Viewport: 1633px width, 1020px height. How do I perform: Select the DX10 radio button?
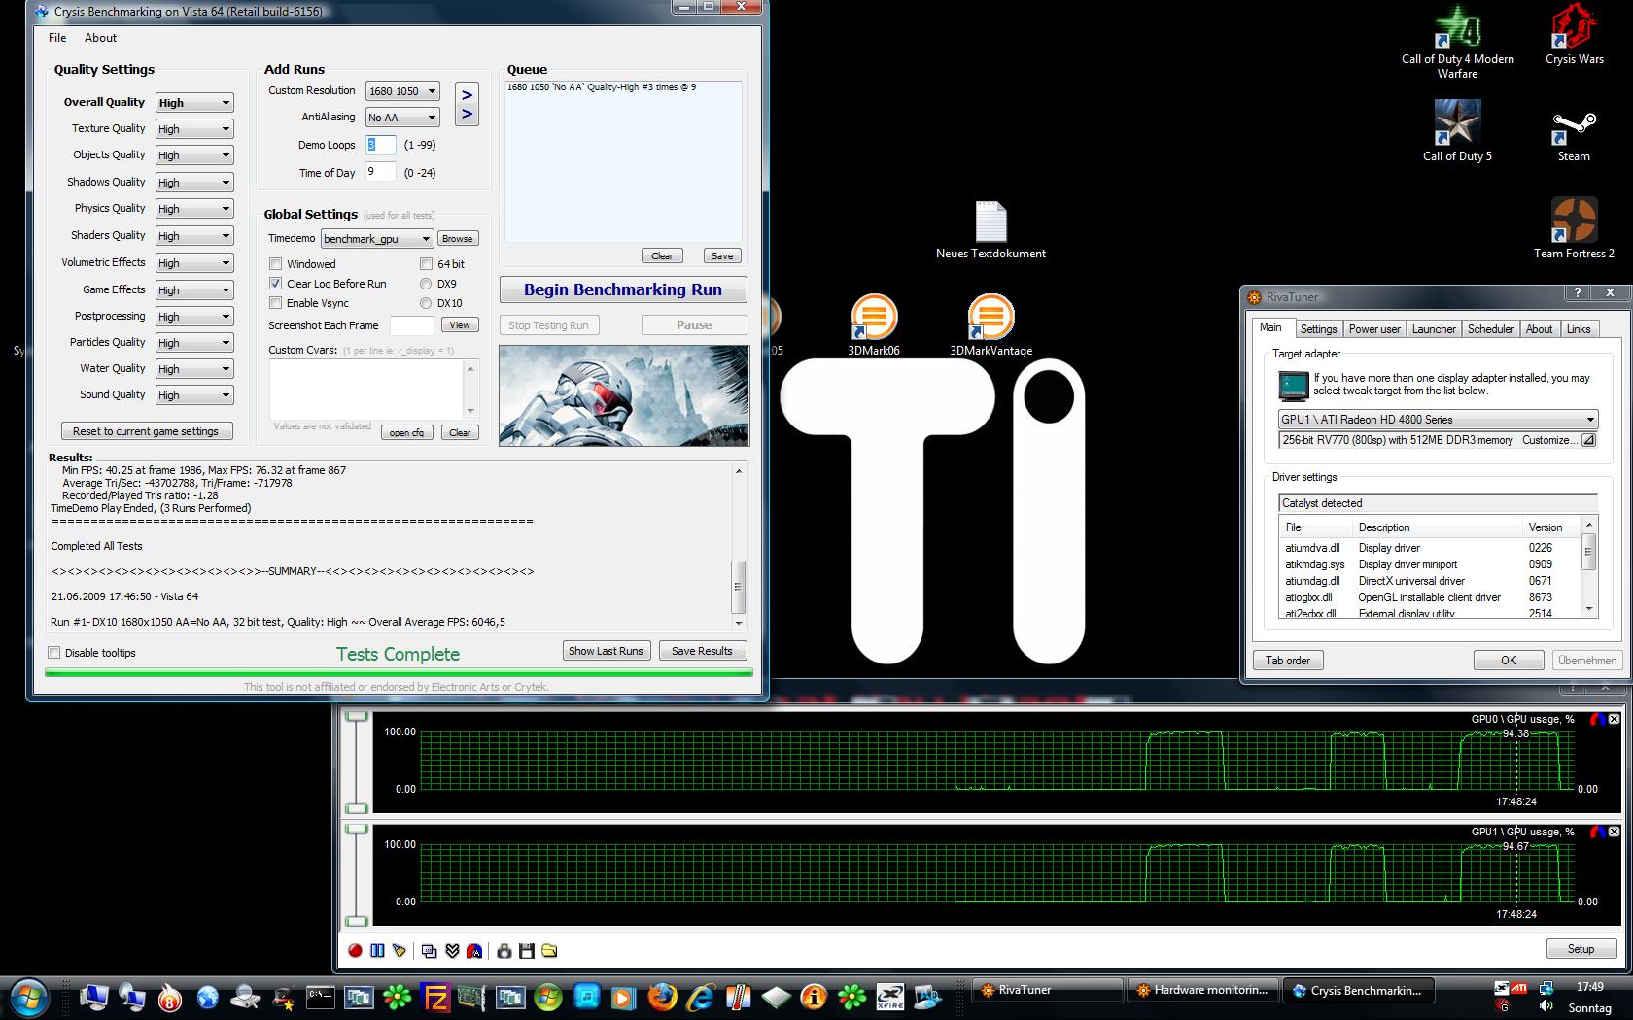(426, 303)
